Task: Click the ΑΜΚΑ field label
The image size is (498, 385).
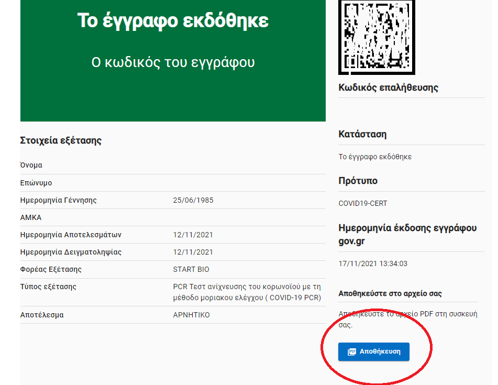Action: 30,217
